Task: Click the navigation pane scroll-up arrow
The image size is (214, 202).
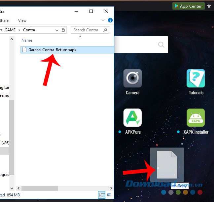Action: pyautogui.click(x=12, y=39)
